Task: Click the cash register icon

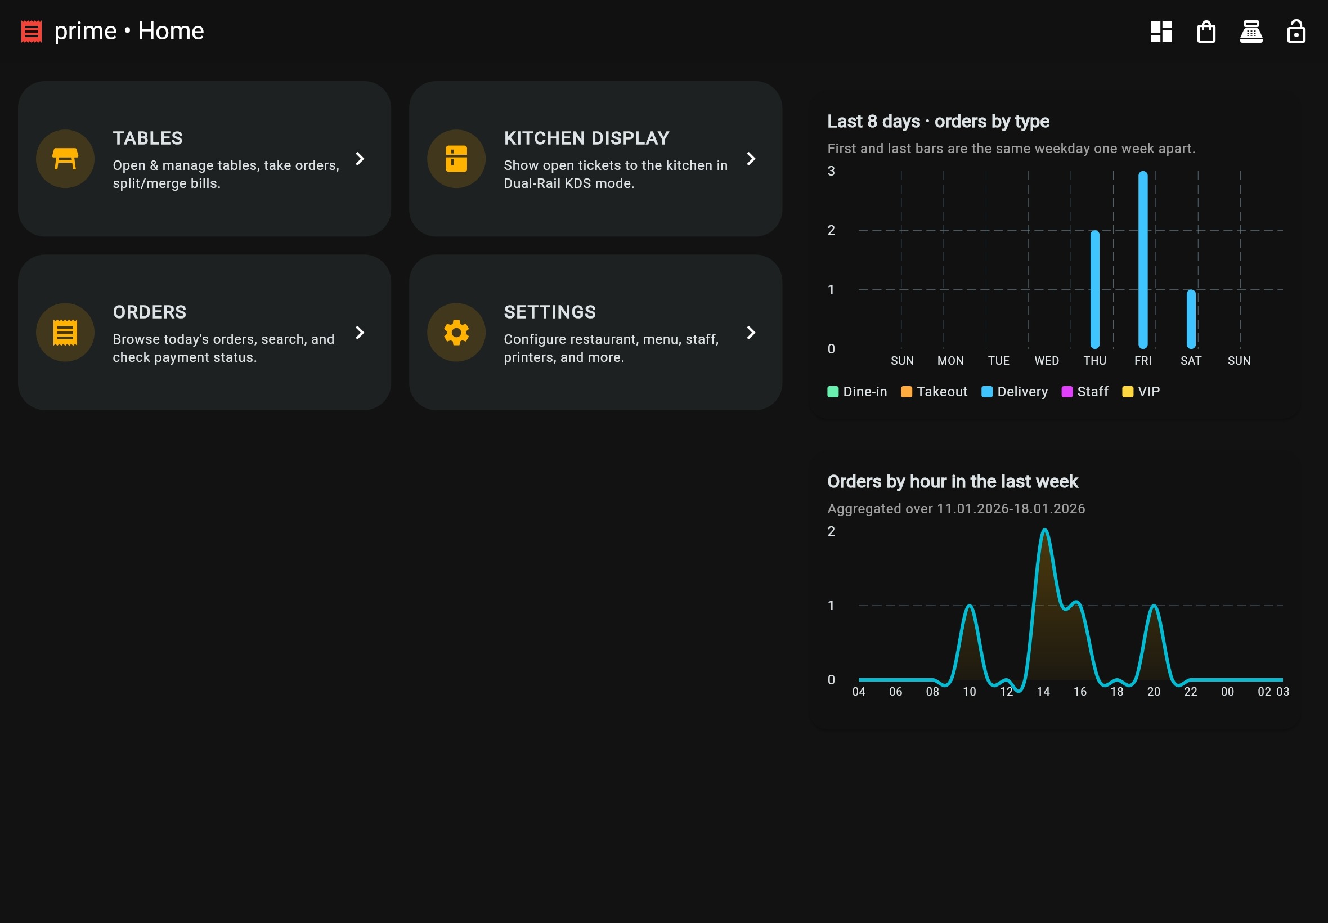Action: [x=1251, y=31]
